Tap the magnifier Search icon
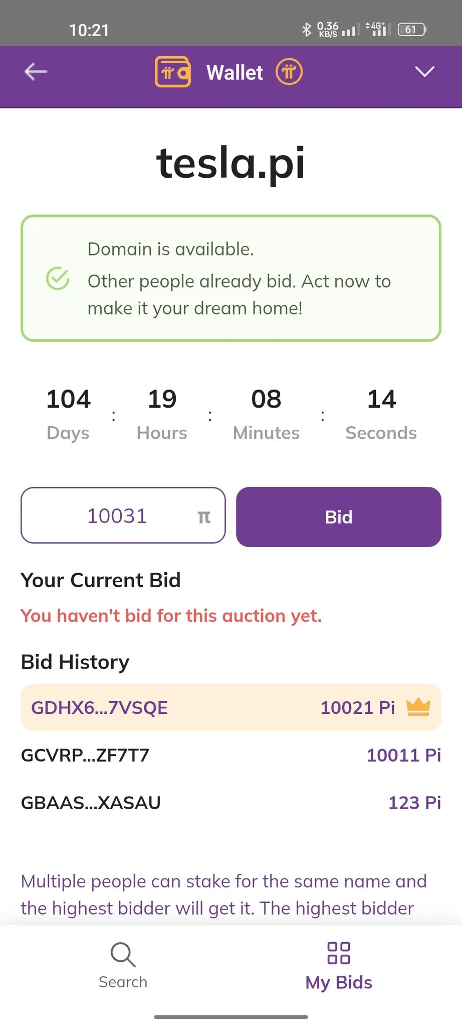The height and width of the screenshot is (1028, 462). pos(123,954)
